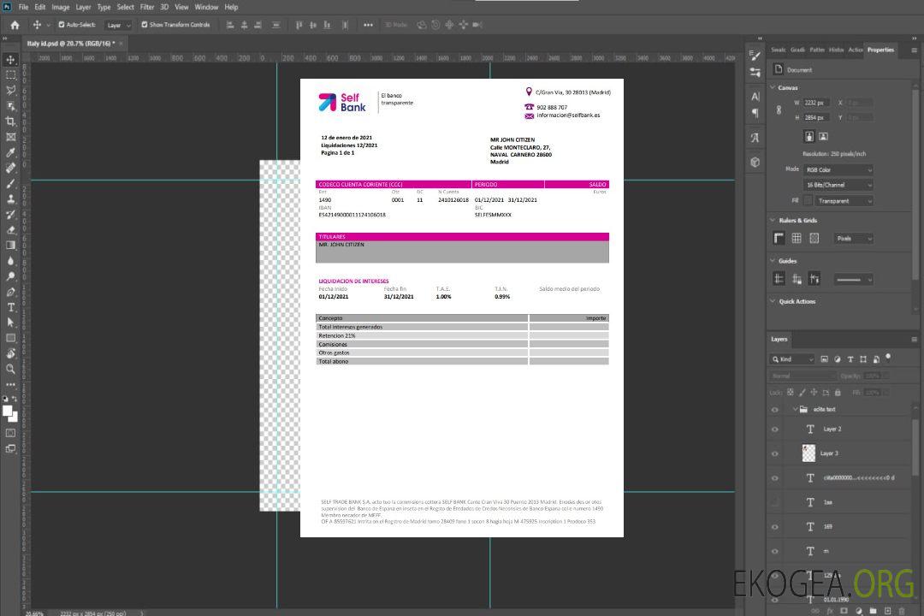Set landscape canvas orientation button
The height and width of the screenshot is (616, 924).
[x=823, y=136]
